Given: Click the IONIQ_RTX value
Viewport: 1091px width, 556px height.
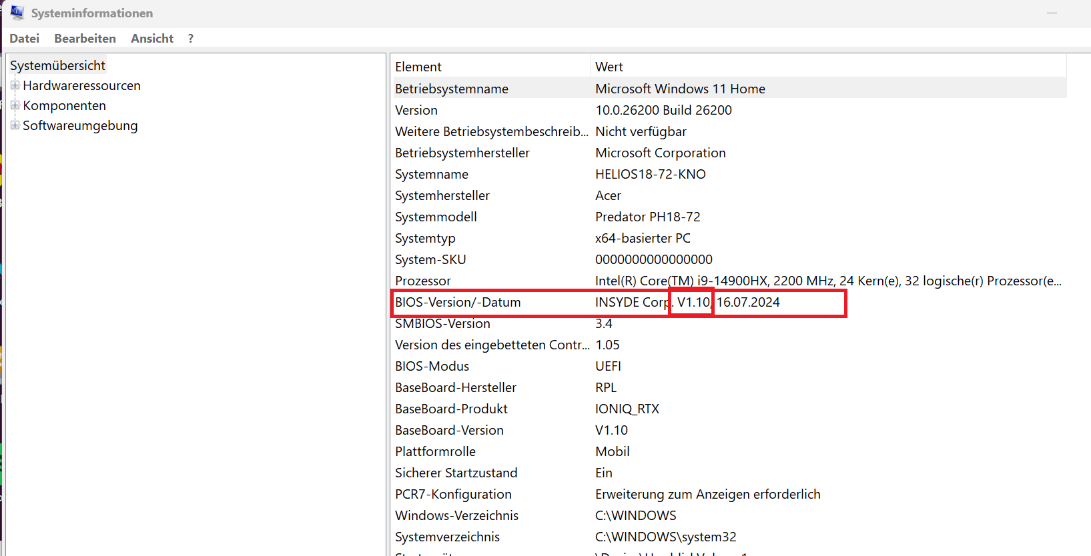Looking at the screenshot, I should click(x=627, y=409).
